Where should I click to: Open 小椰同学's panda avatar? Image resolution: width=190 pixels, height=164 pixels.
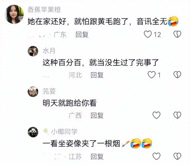pyautogui.click(x=33, y=132)
